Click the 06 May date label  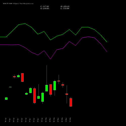click(x=54, y=120)
